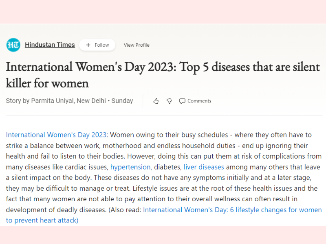326x244 pixels.
Task: Dislike the story with thumbs down icon
Action: pos(169,101)
